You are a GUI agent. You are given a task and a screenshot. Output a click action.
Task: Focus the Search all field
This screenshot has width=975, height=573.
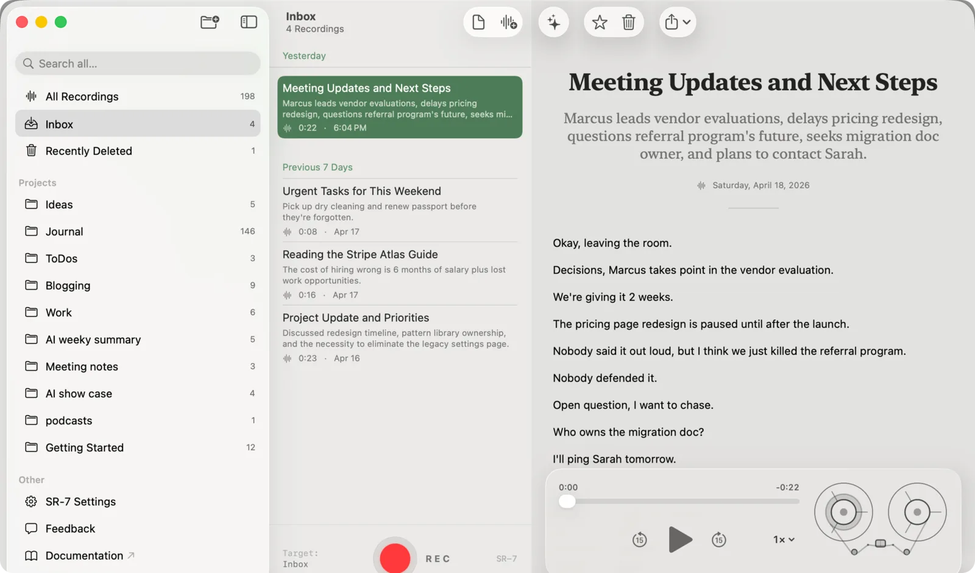click(138, 63)
